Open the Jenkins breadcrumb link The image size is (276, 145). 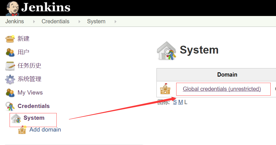15,21
